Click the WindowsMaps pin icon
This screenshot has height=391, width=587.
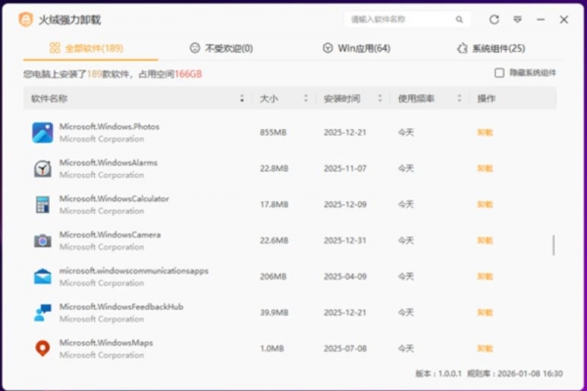click(x=42, y=348)
